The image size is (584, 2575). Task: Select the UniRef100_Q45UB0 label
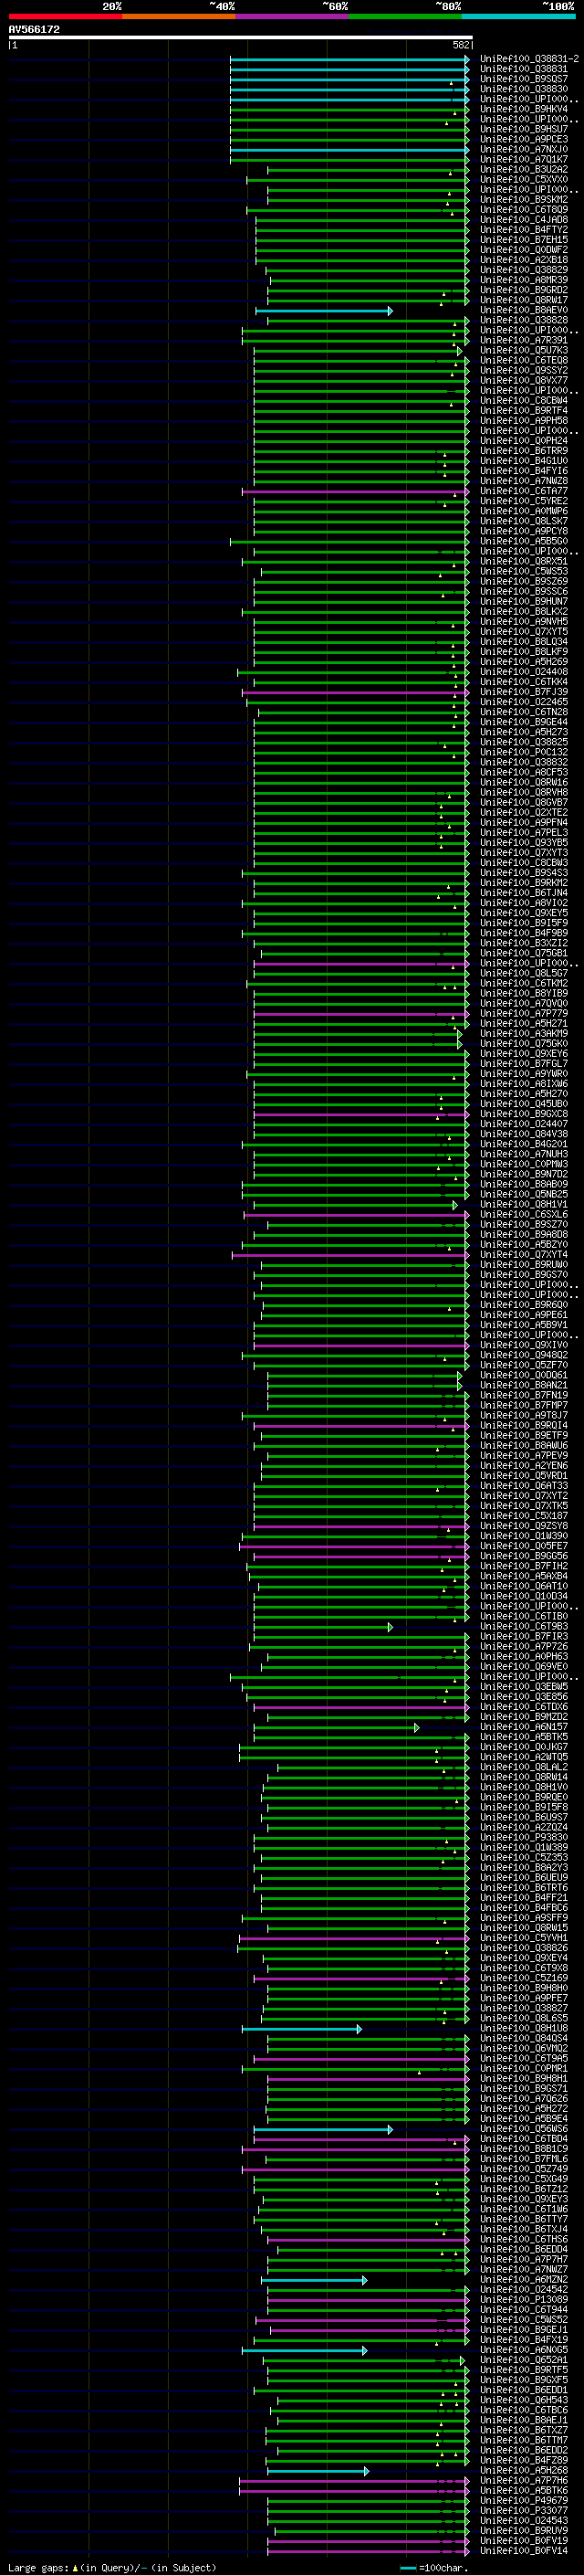point(524,1103)
